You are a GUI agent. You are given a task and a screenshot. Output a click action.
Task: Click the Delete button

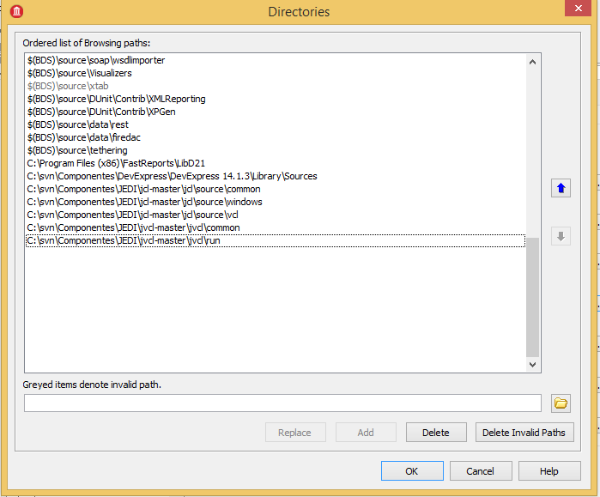point(436,433)
